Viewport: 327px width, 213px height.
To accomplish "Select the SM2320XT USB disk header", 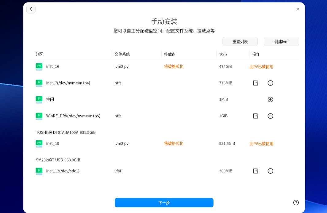I will pos(58,160).
